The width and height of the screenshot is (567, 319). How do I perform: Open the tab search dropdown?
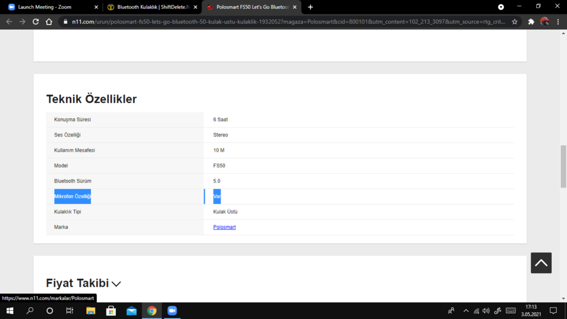[501, 7]
